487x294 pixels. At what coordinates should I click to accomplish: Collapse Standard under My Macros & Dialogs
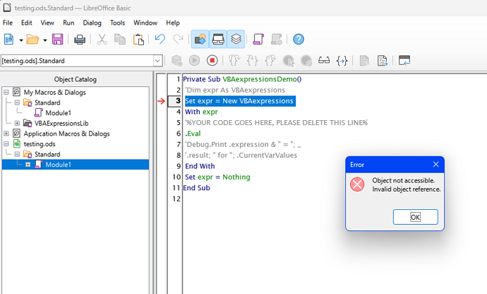coord(17,102)
